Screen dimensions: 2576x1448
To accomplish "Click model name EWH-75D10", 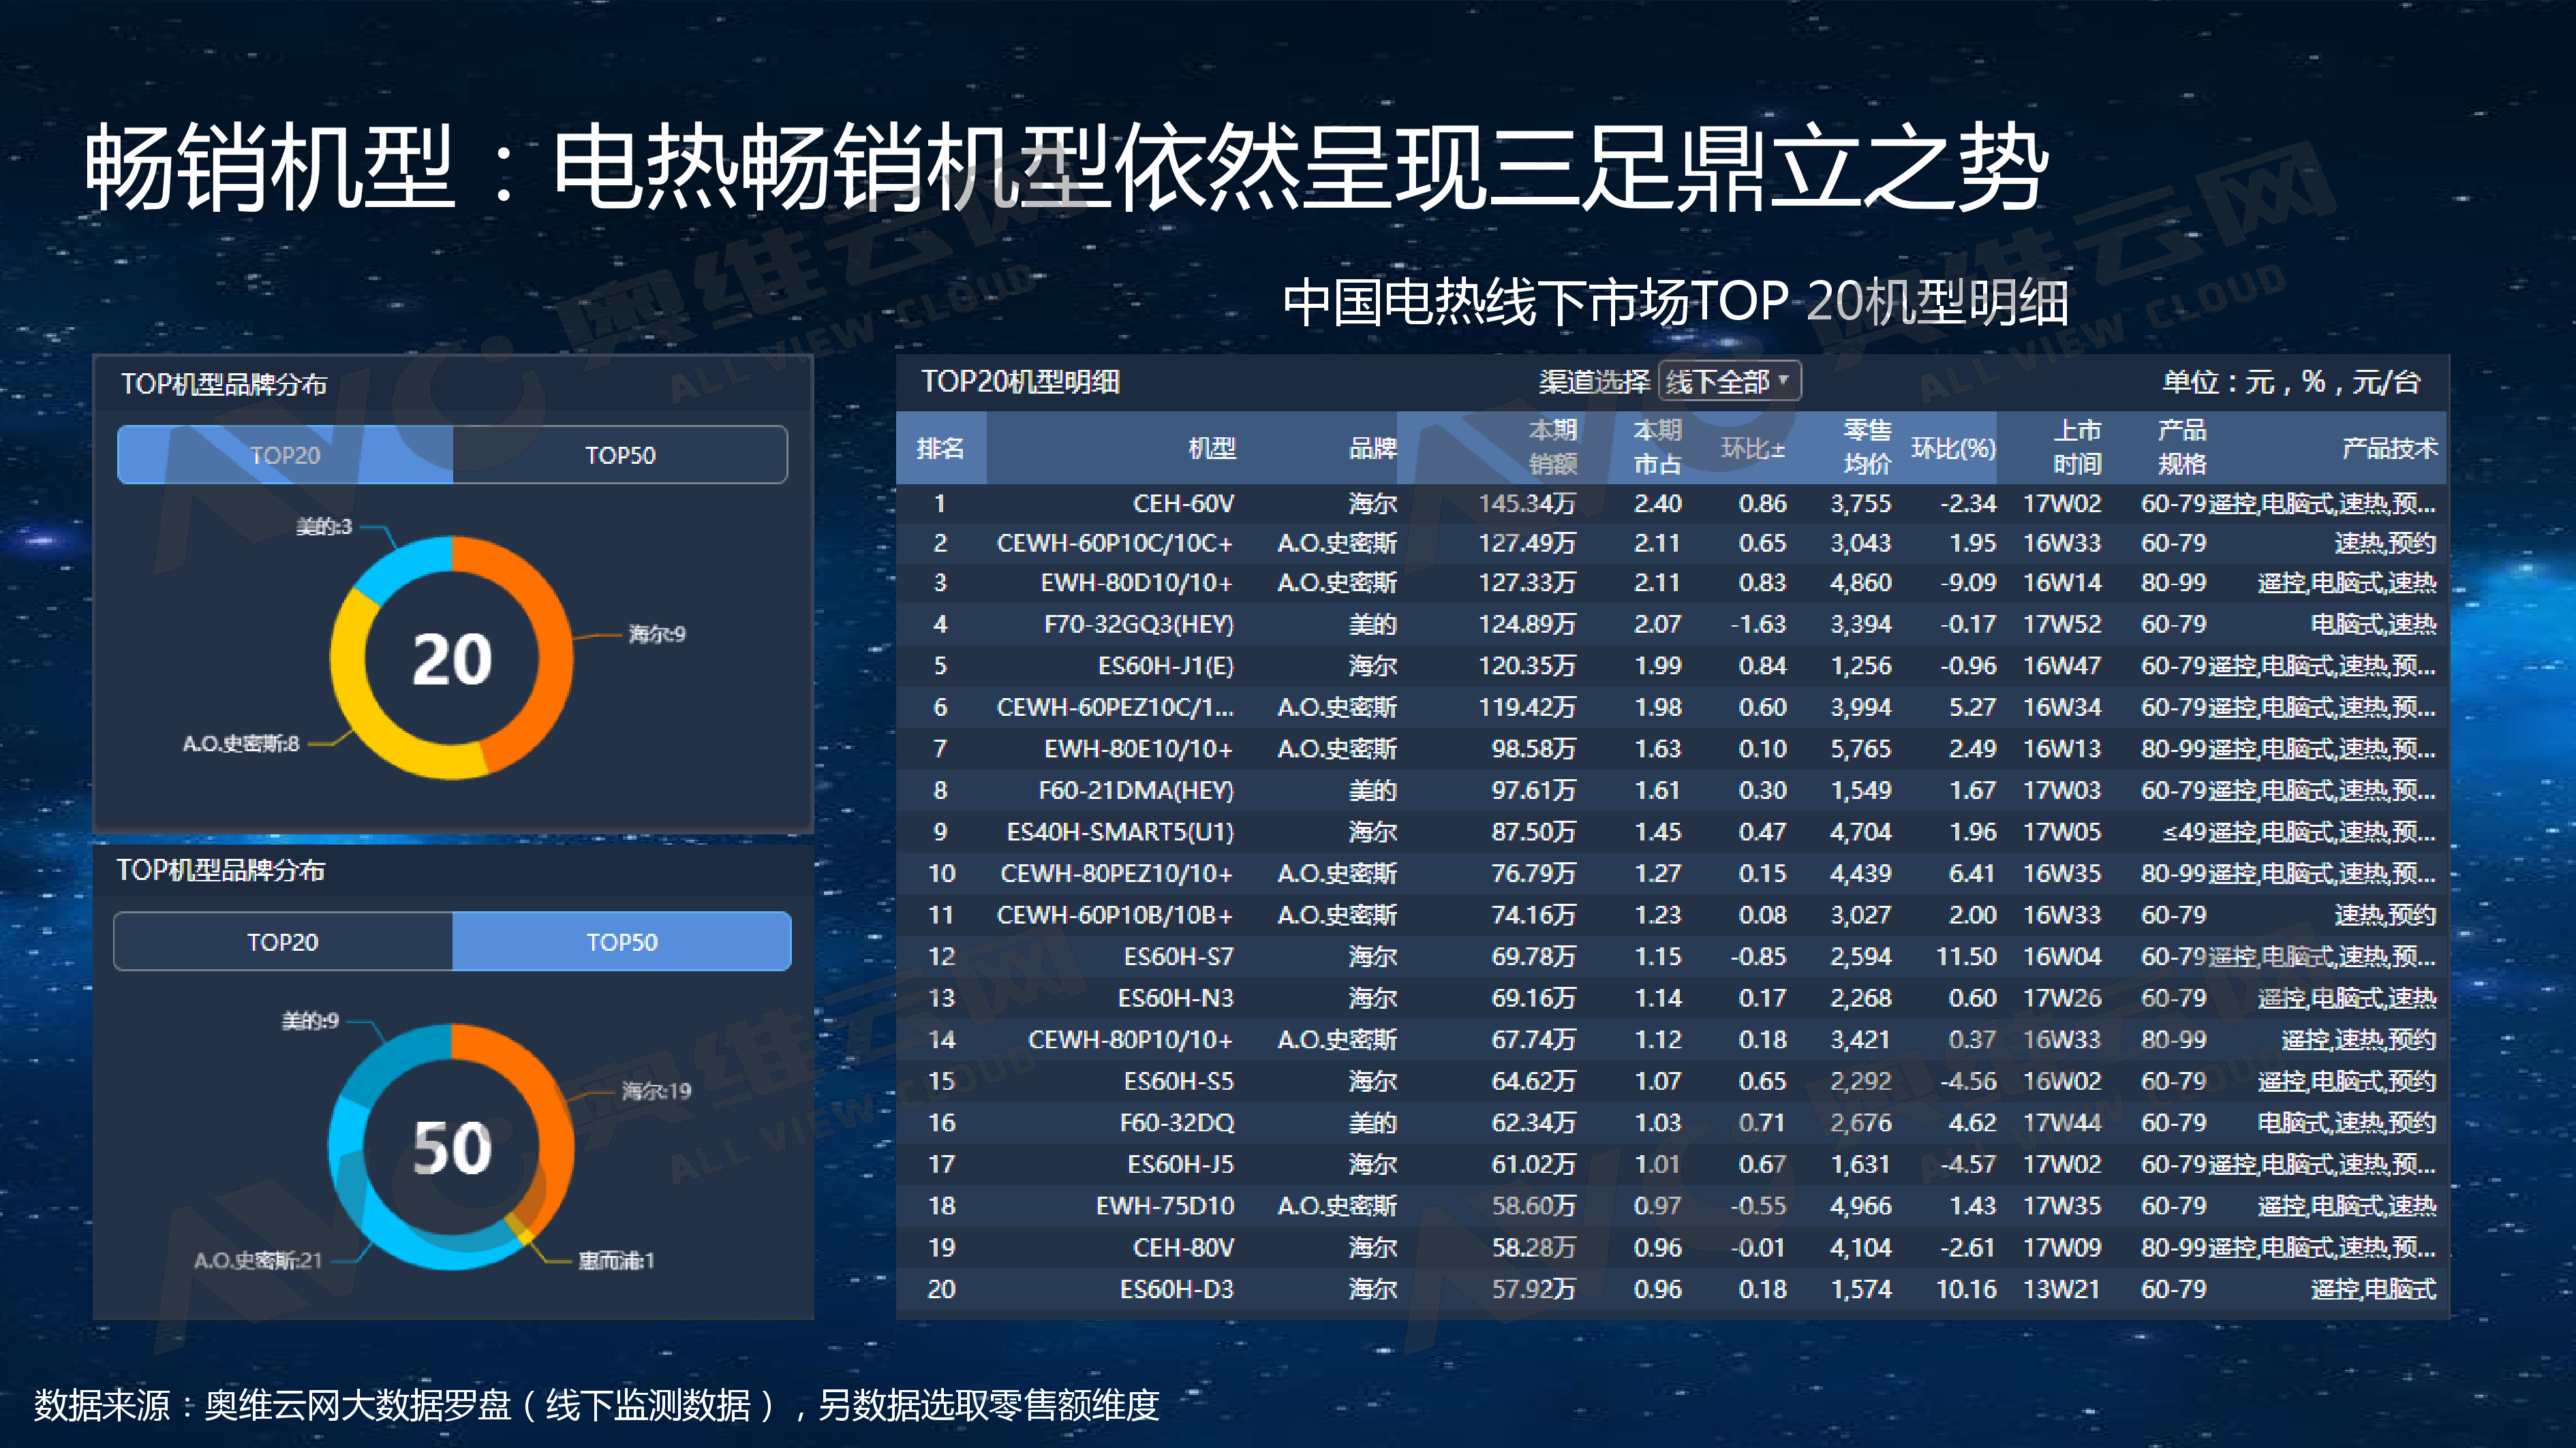I will coord(1165,1205).
